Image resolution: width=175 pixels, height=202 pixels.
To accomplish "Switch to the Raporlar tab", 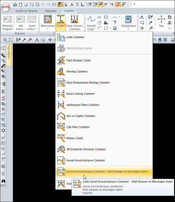I will [x=51, y=11].
